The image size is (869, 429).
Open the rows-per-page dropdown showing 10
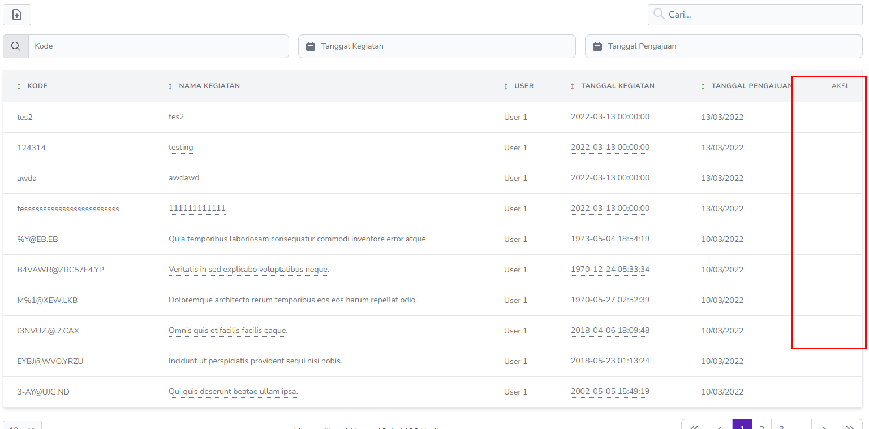click(x=21, y=427)
